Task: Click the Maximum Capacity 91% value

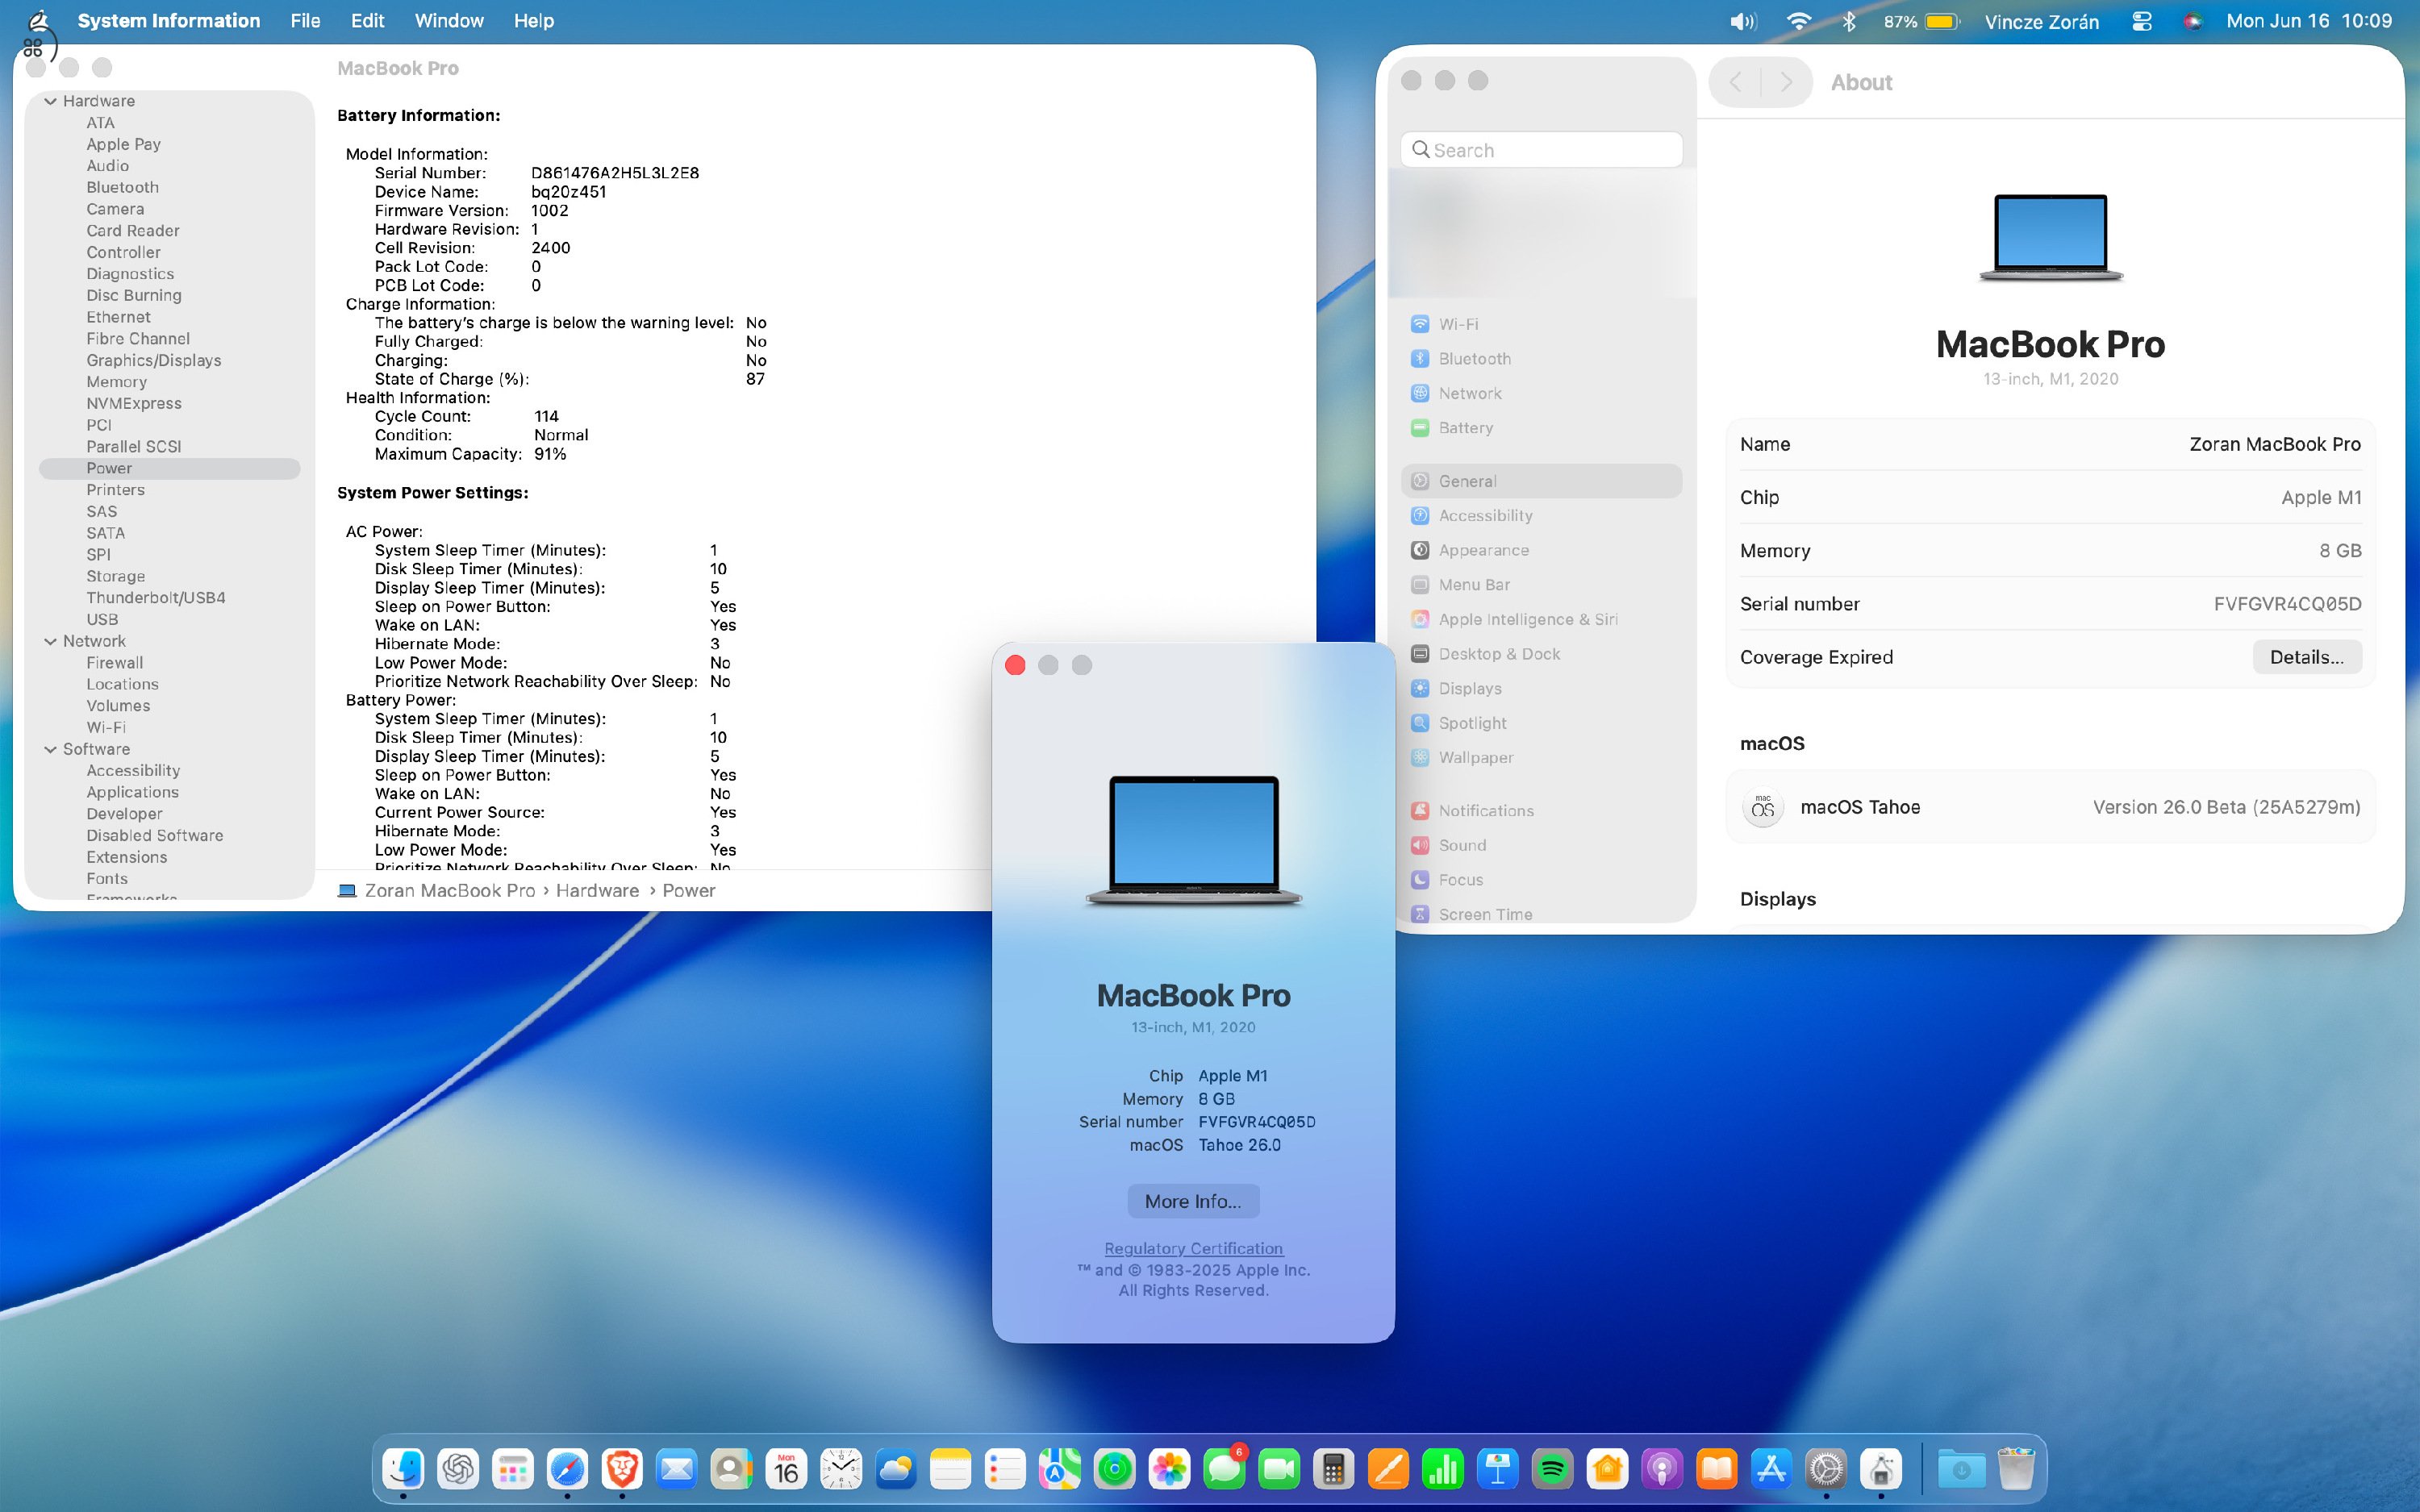Action: [550, 454]
